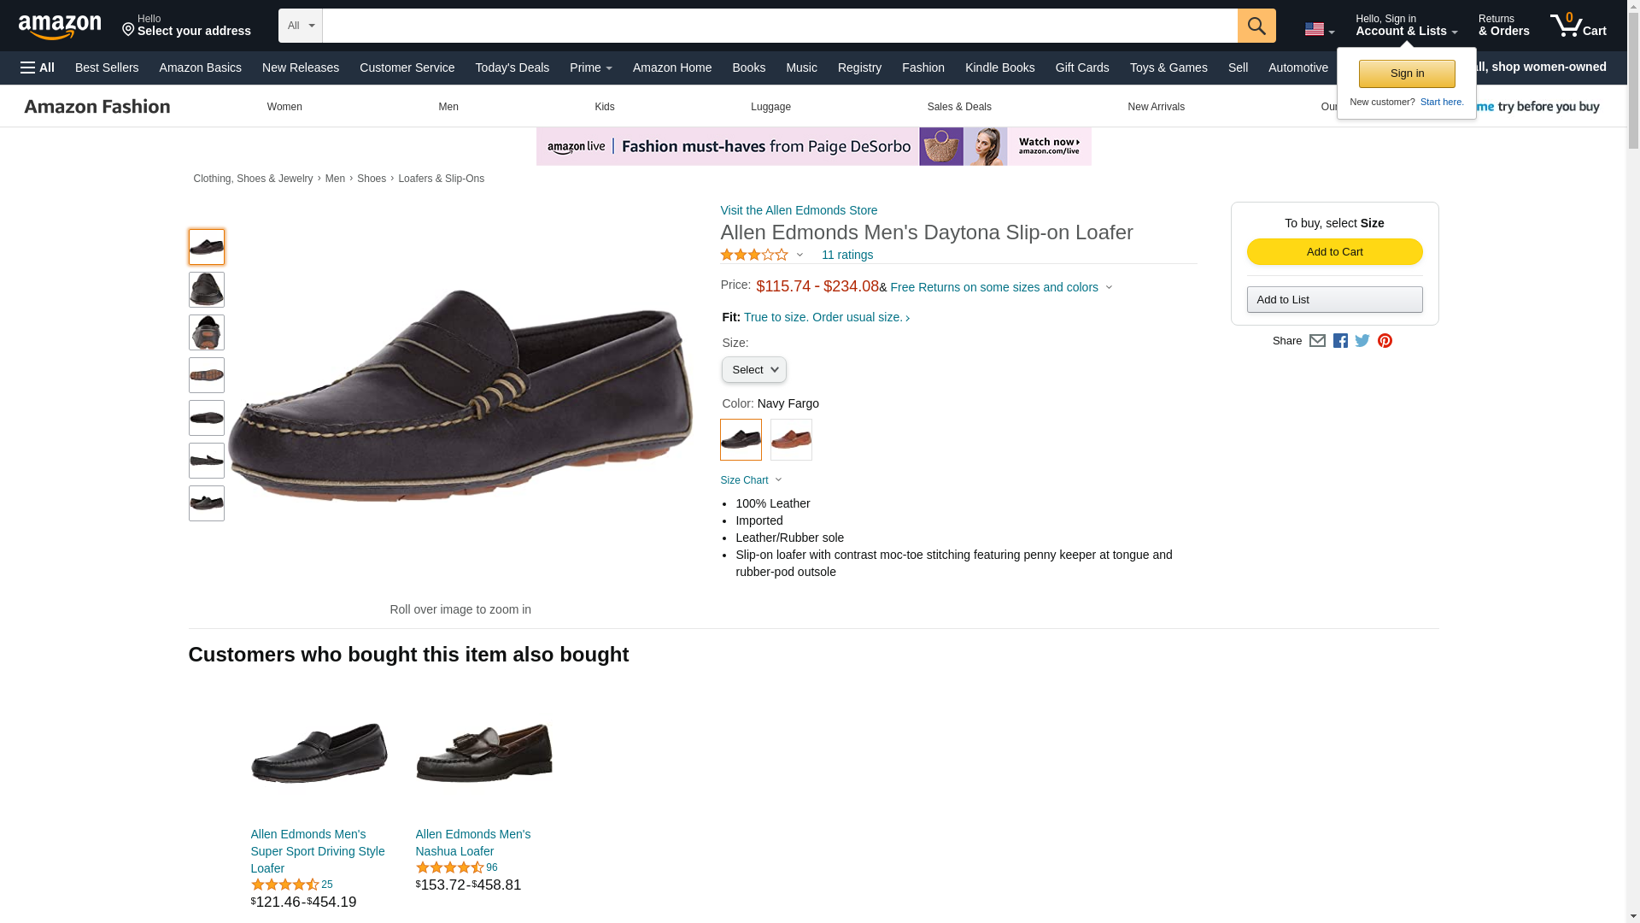The width and height of the screenshot is (1640, 923).
Task: Go to Men in Amazon Fashion menu
Action: click(x=448, y=107)
